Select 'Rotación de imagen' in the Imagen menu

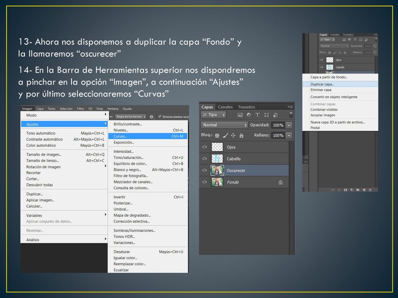[64, 167]
